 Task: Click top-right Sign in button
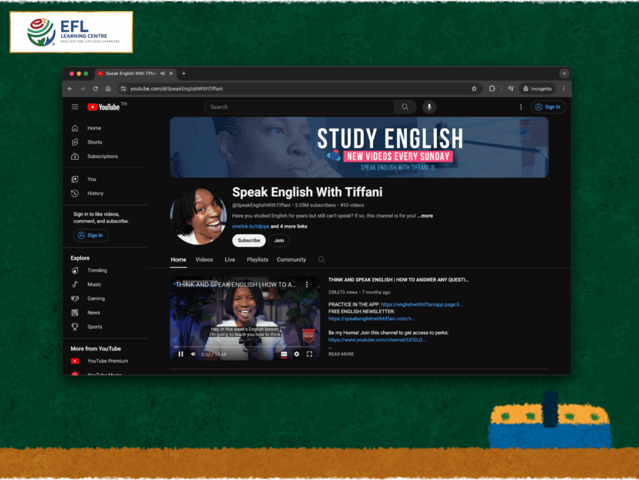pyautogui.click(x=548, y=107)
